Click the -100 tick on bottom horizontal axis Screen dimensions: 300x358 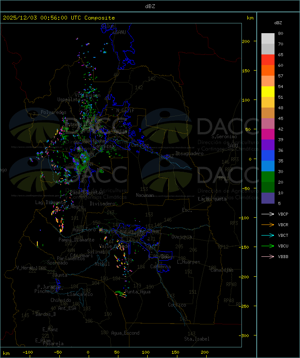28,352
